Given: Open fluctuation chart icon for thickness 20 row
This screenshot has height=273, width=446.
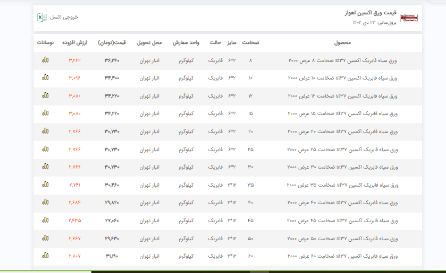Looking at the screenshot, I should point(45,131).
